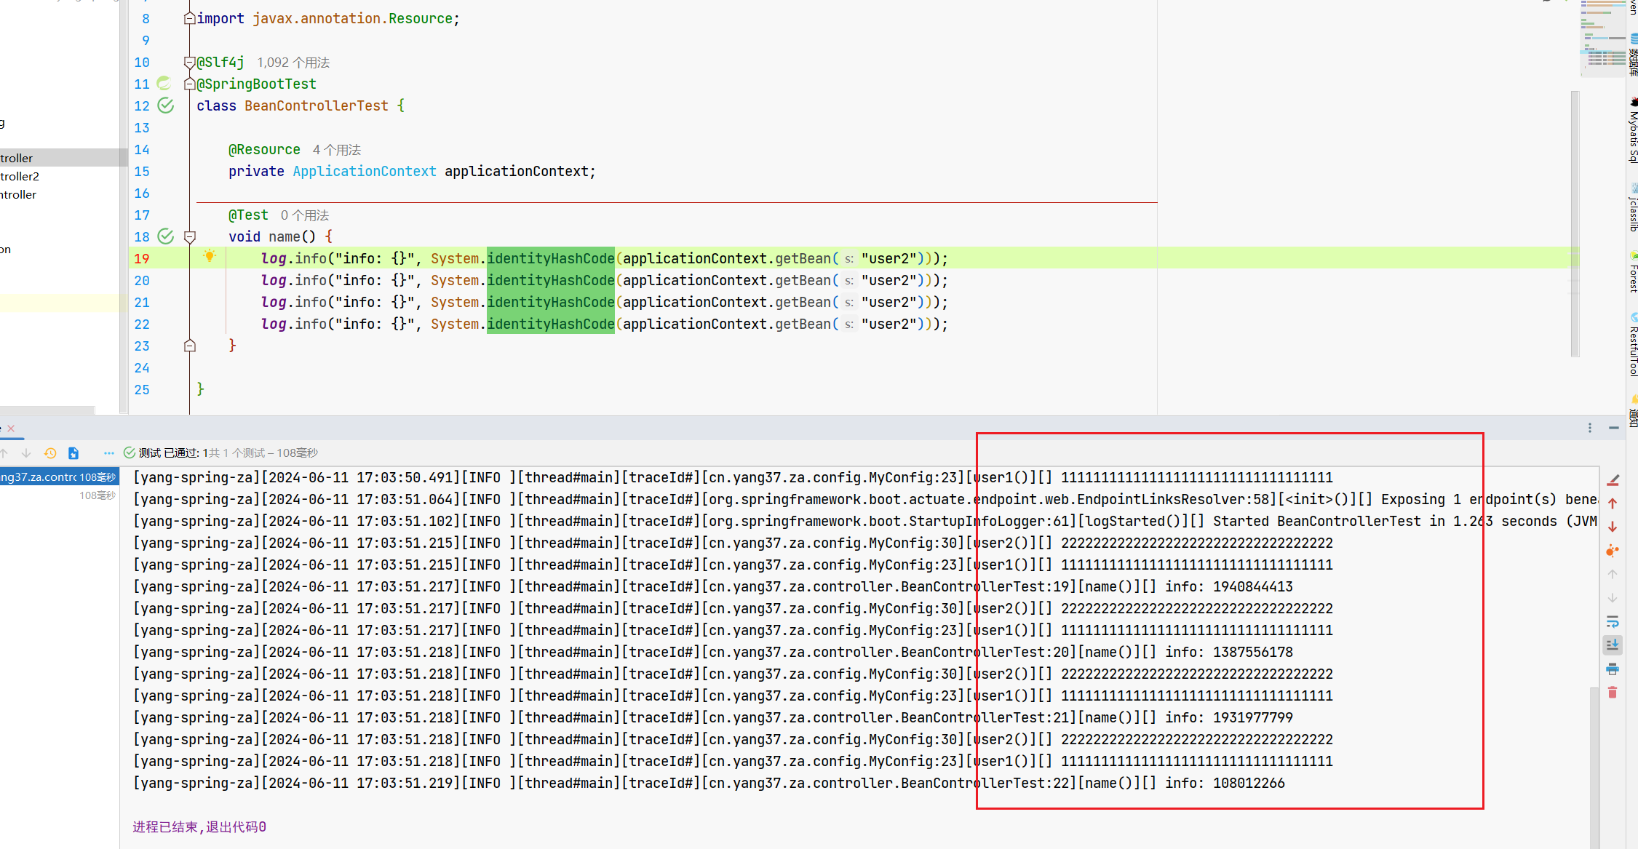1638x849 pixels.
Task: Open the Forest tool window
Action: (1634, 271)
